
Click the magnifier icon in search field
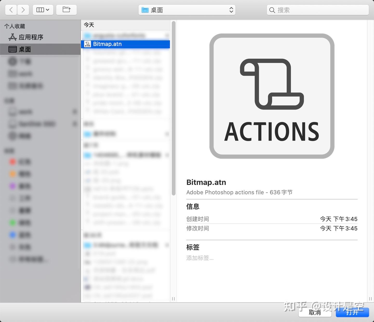tap(272, 10)
